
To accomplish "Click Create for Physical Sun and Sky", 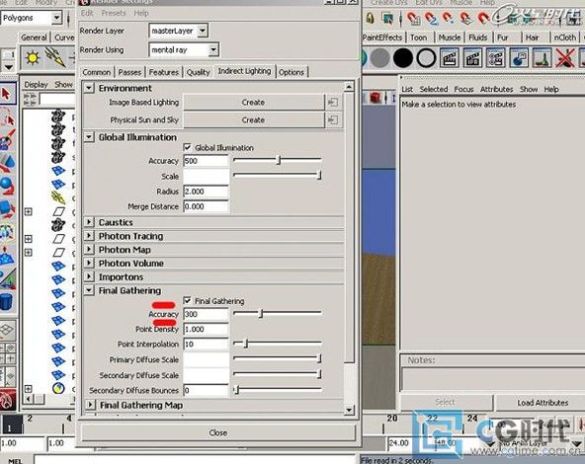I will [x=253, y=120].
